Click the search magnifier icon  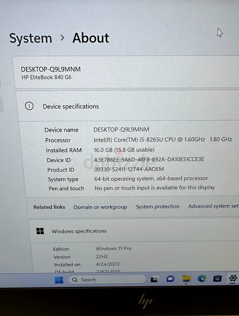pyautogui.click(x=75, y=280)
